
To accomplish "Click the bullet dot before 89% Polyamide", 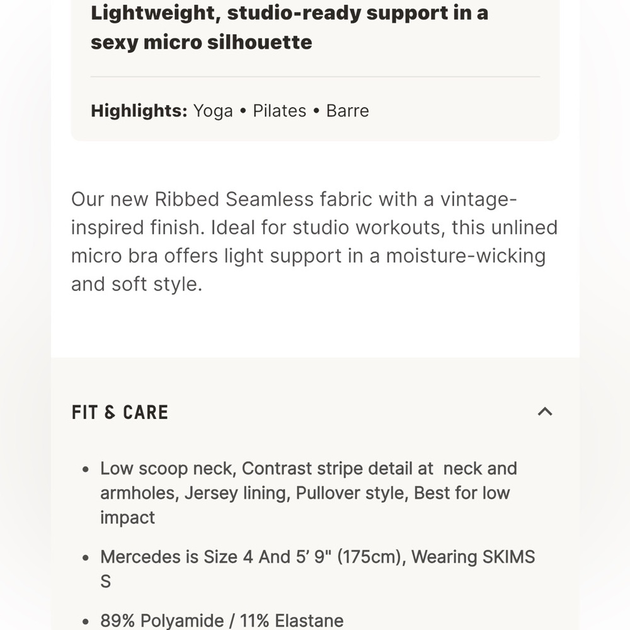I will [x=85, y=622].
